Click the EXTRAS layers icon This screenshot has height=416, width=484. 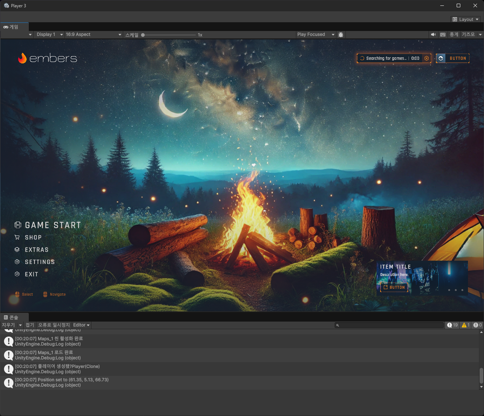[17, 250]
